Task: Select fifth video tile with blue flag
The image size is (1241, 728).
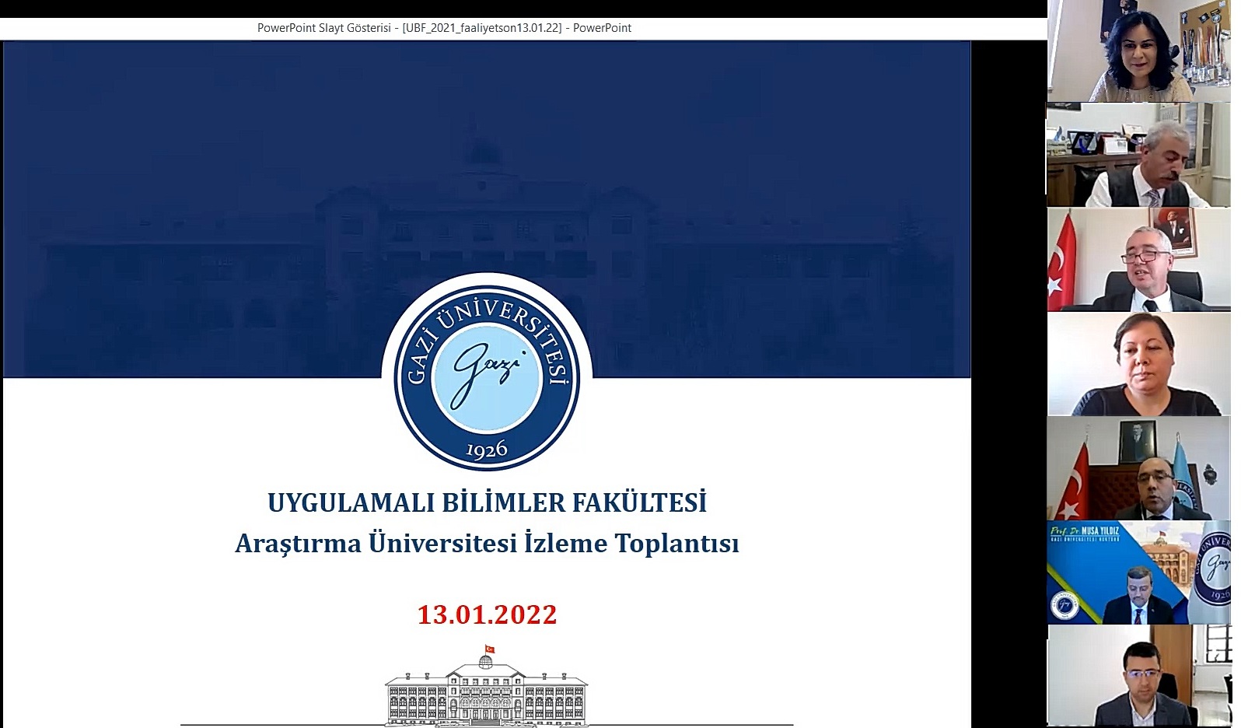Action: [x=1139, y=468]
